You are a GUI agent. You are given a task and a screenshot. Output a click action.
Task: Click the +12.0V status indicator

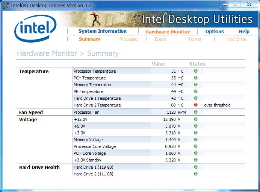pos(196,119)
